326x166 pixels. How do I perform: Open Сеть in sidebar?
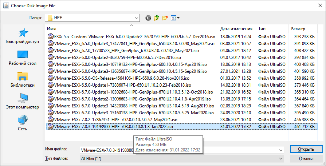23,123
